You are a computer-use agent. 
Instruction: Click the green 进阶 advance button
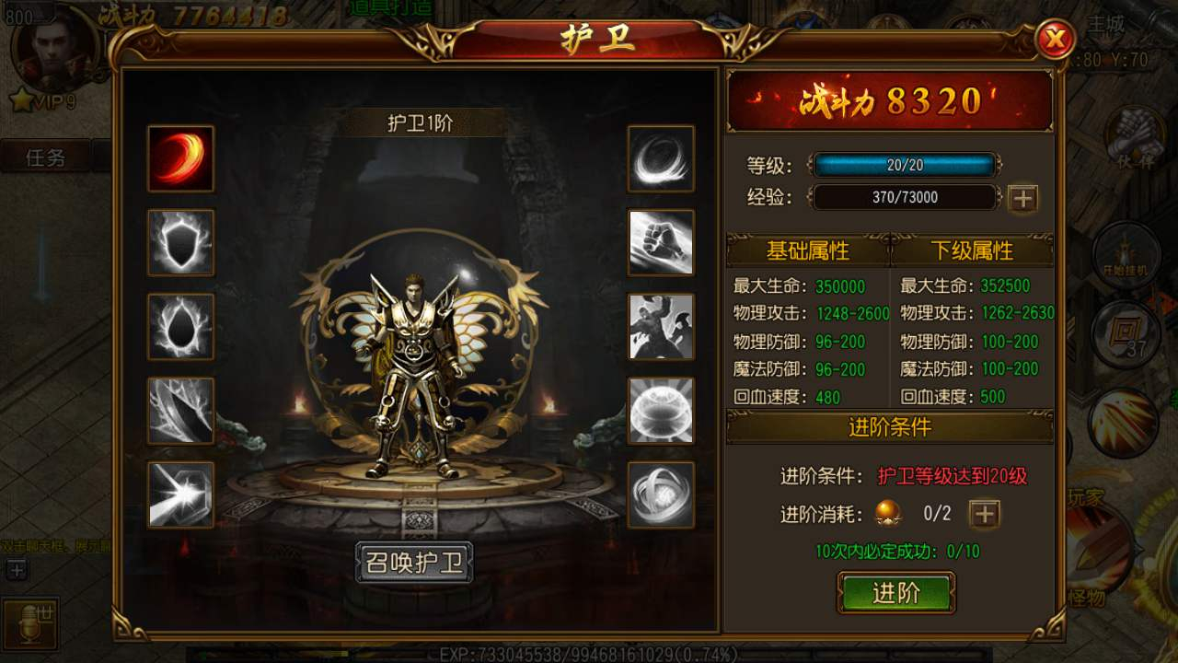(x=896, y=593)
